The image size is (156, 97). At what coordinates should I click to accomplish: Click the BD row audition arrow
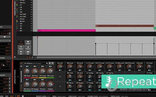31,31
